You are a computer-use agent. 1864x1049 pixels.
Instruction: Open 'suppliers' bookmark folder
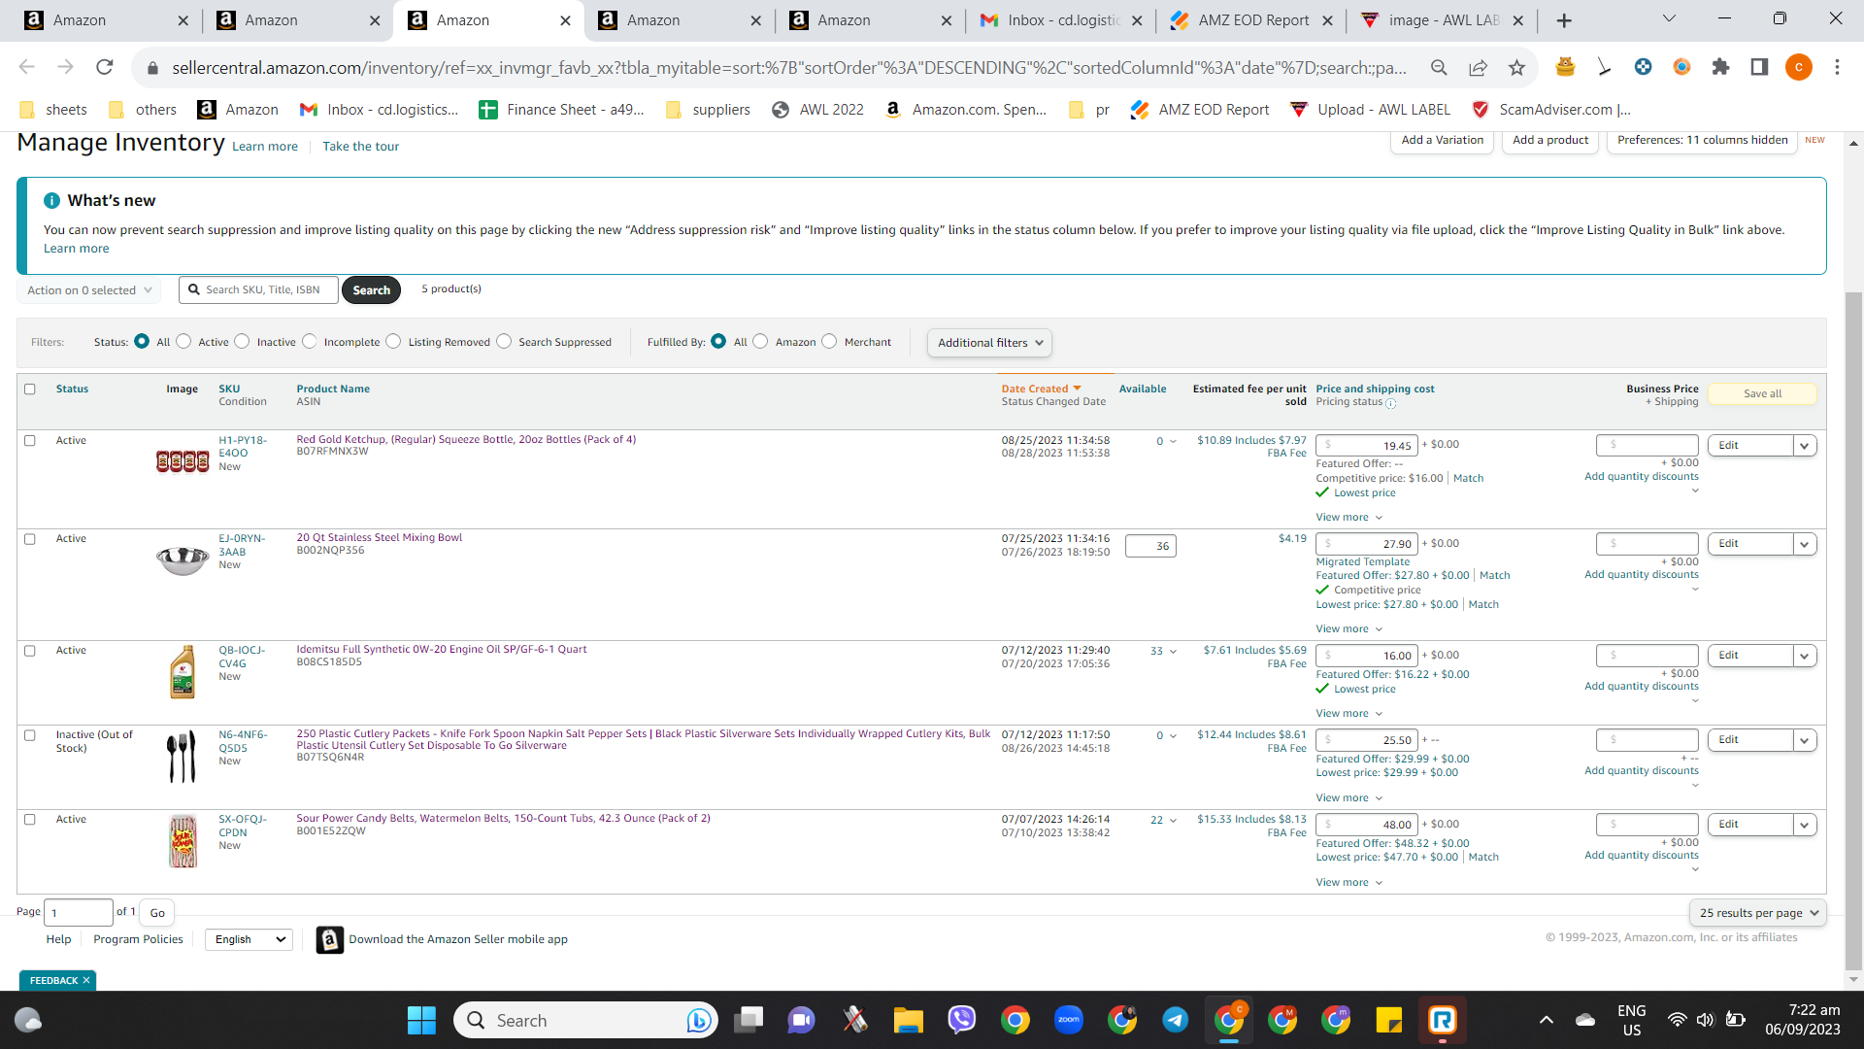[708, 110]
